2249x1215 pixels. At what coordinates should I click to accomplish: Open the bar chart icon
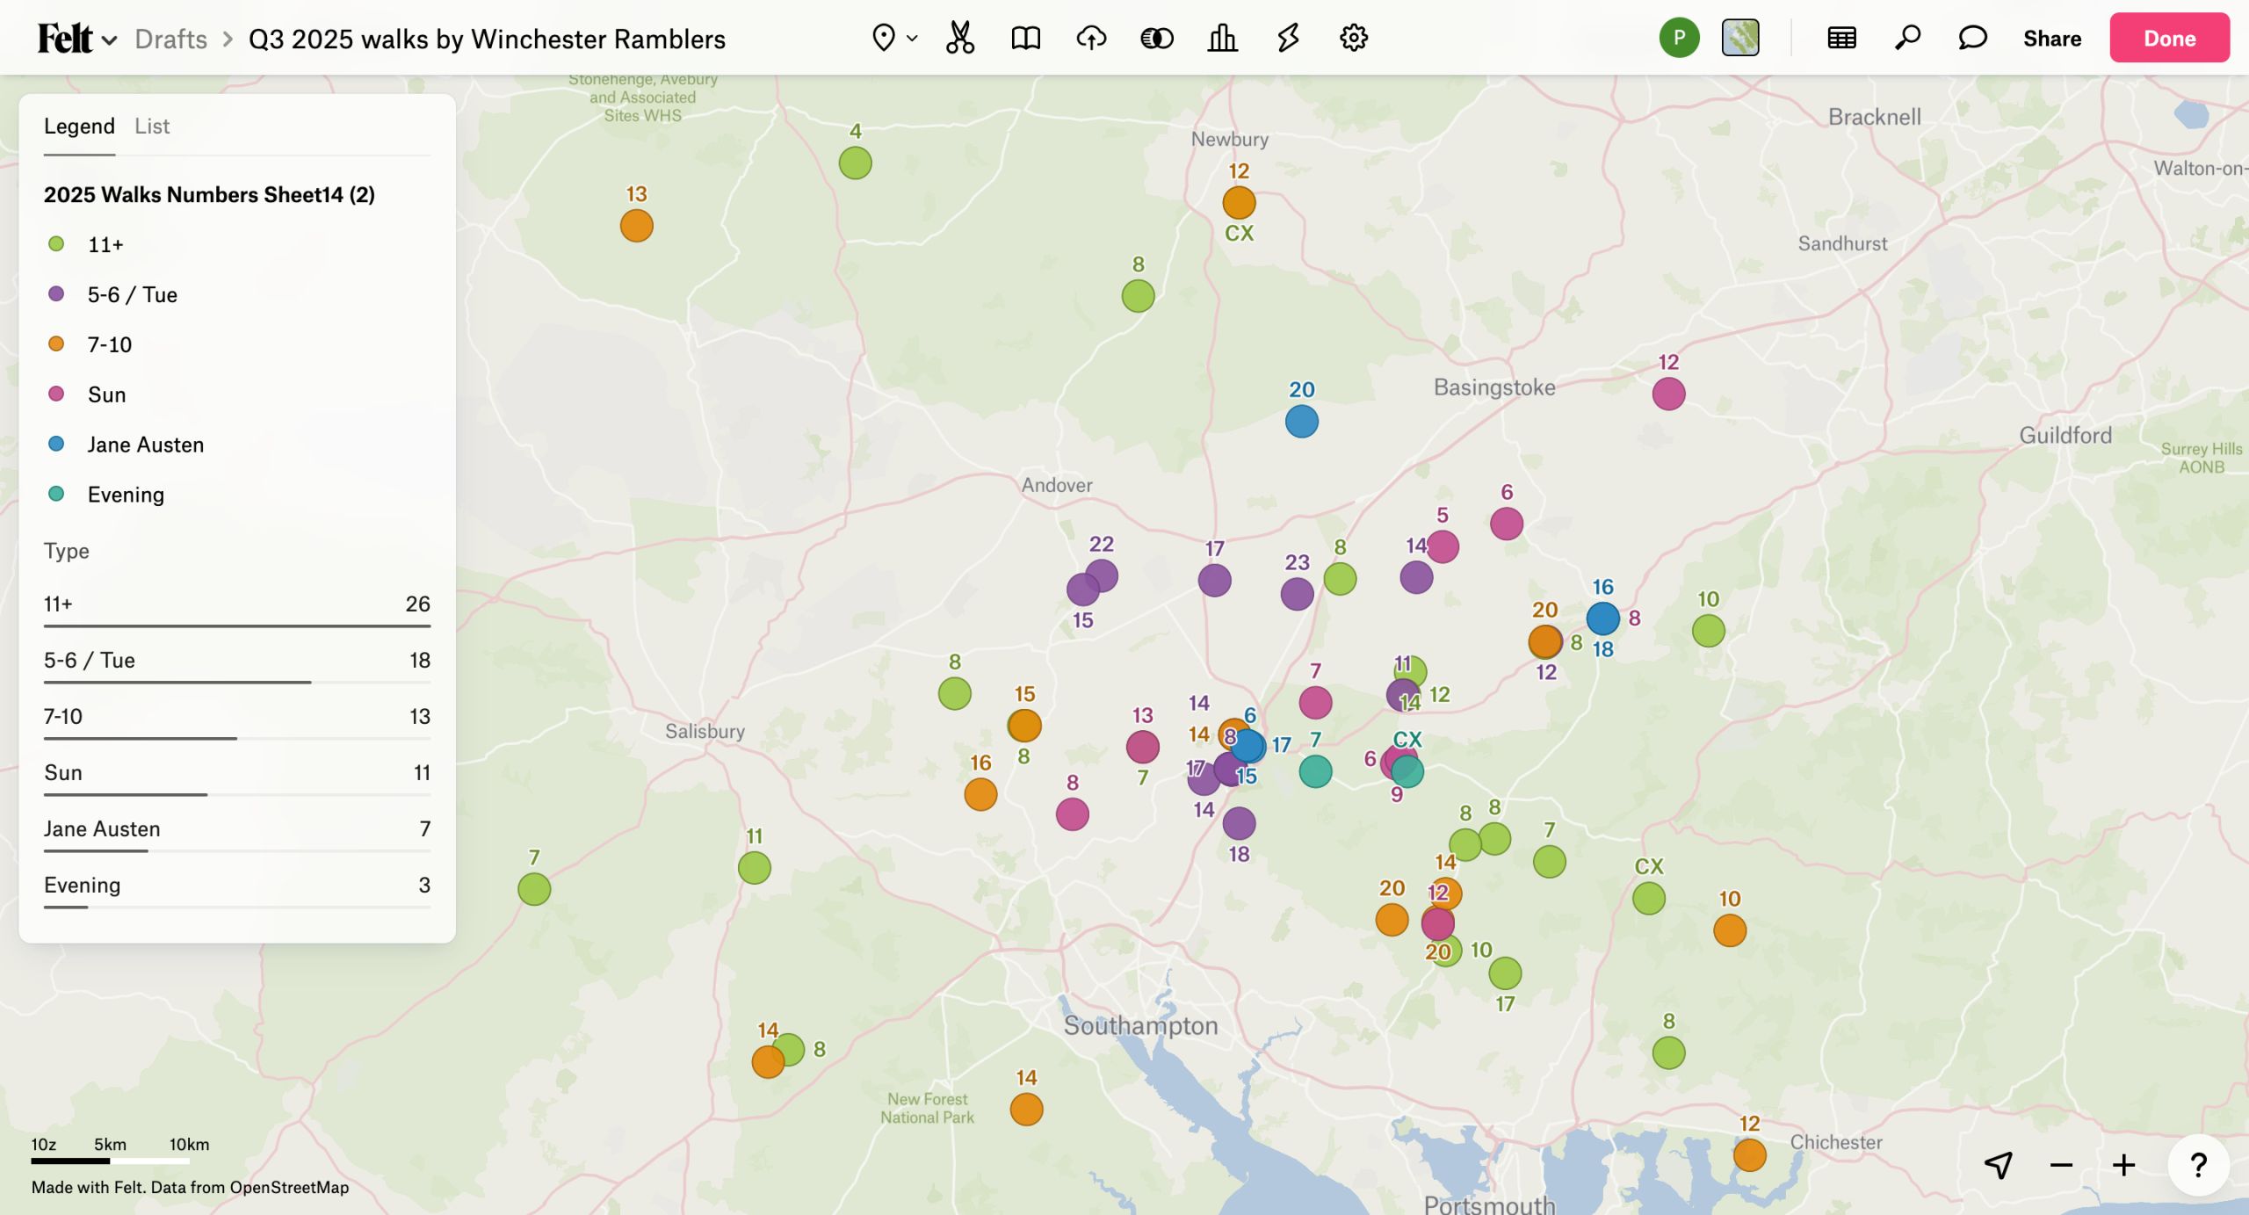[1222, 38]
